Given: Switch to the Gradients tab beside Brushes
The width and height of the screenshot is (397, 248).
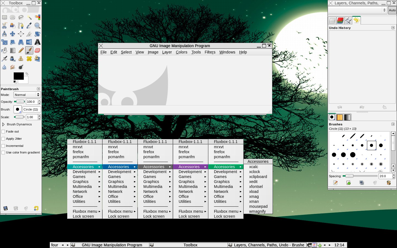Looking at the screenshot, I should [x=347, y=117].
